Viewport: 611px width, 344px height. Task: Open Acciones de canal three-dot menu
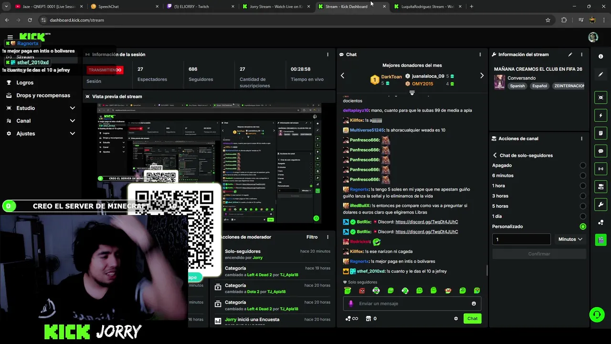(x=581, y=139)
